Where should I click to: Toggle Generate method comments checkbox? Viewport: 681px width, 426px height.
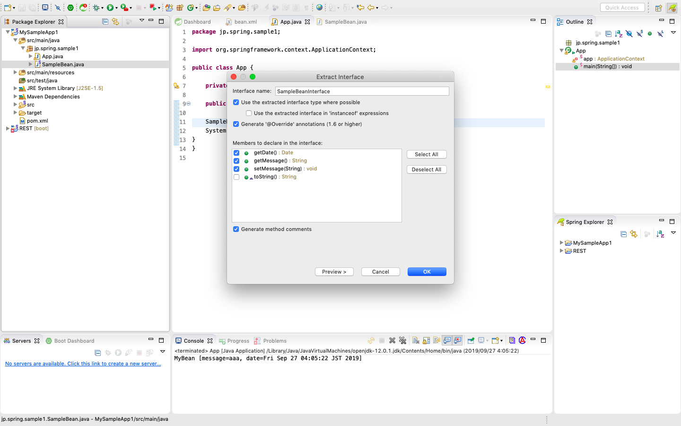tap(236, 229)
